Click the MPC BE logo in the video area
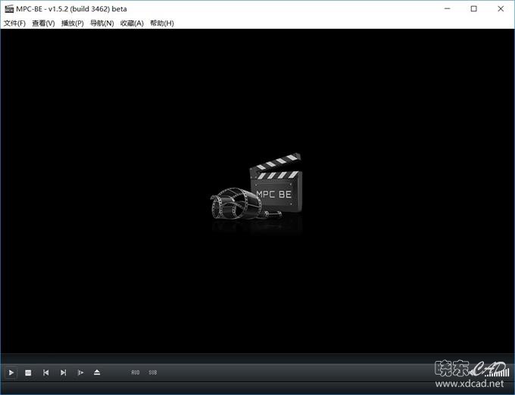The height and width of the screenshot is (395, 515). pos(256,186)
